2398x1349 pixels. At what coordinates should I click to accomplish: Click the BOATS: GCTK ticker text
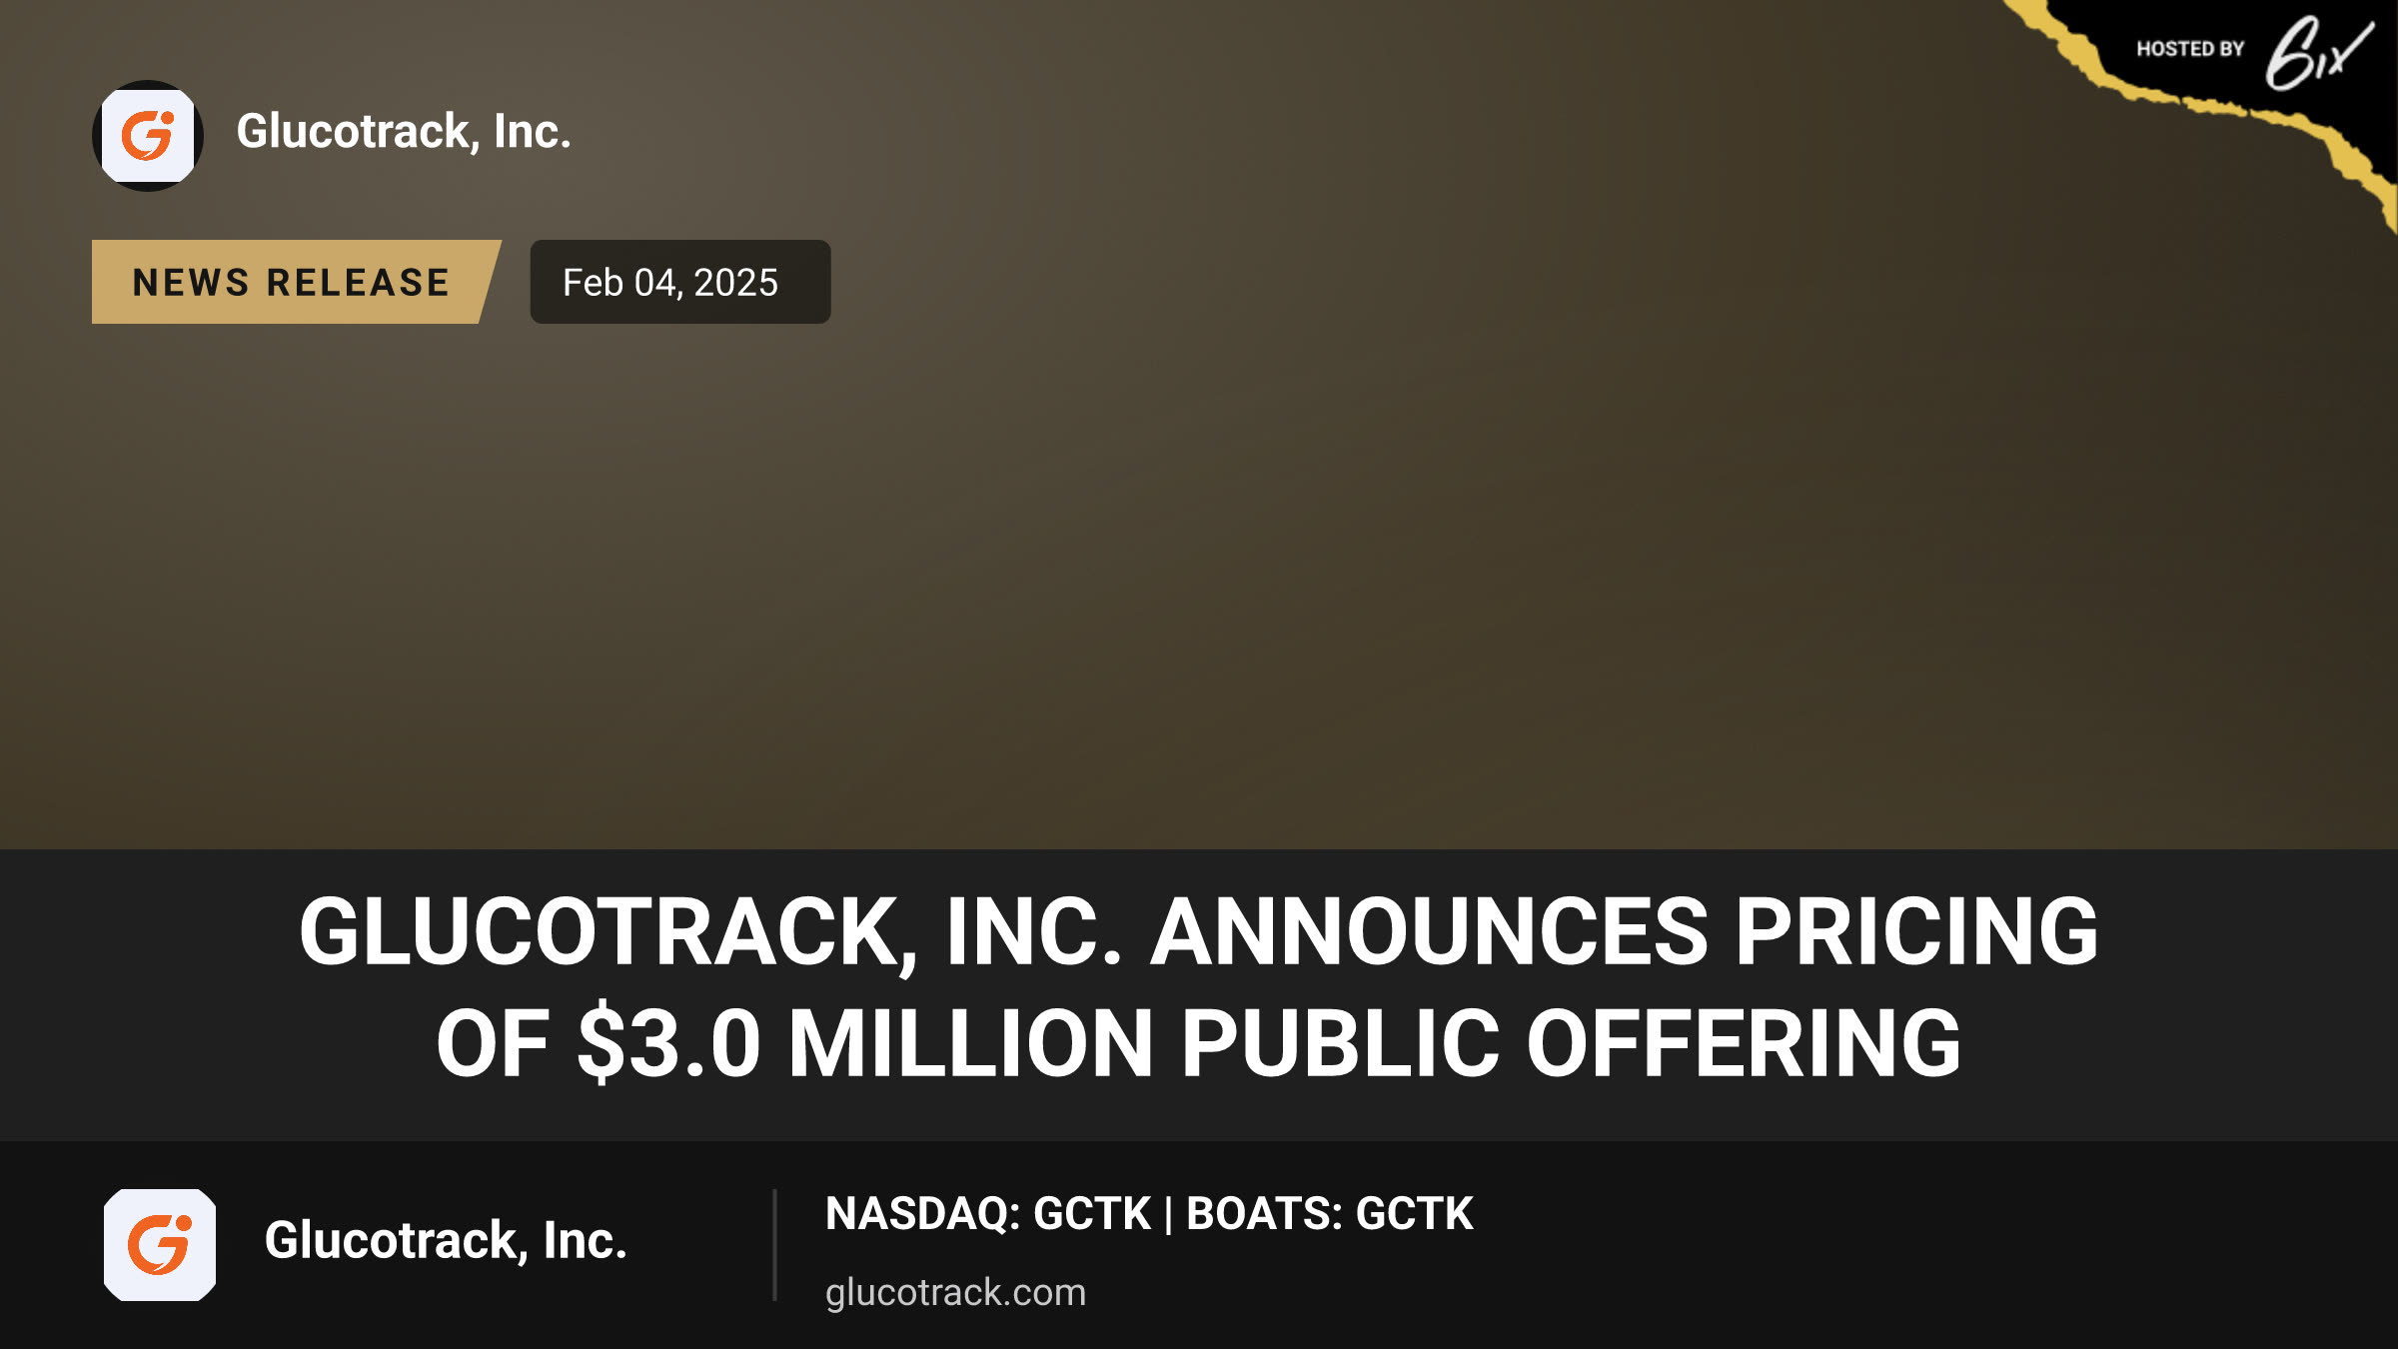[x=1330, y=1214]
